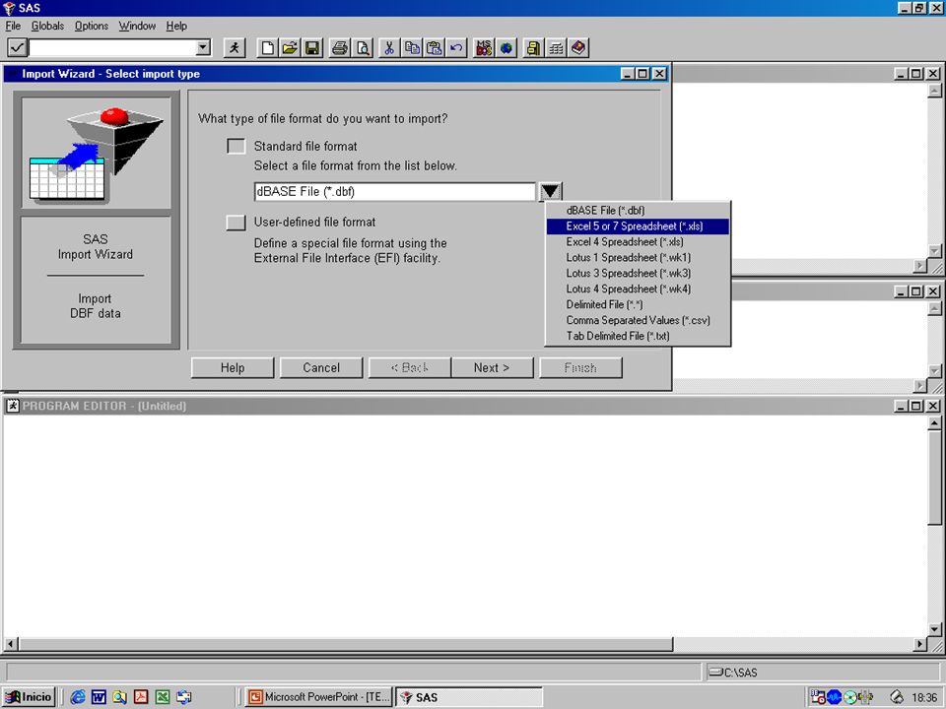Launch Internet Explorer from quick launch
This screenshot has width=946, height=709.
click(x=78, y=697)
